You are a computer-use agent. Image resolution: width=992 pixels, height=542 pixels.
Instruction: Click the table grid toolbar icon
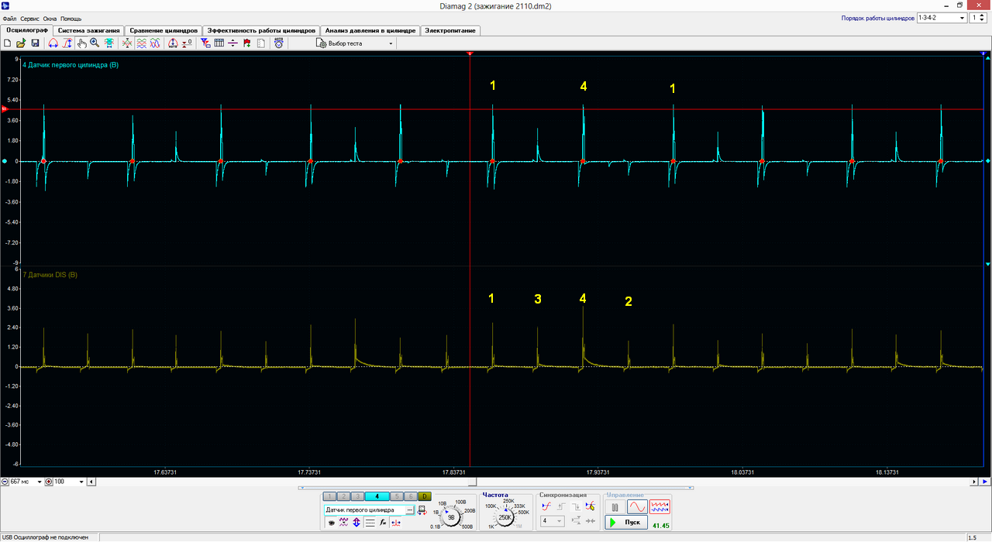(x=219, y=43)
